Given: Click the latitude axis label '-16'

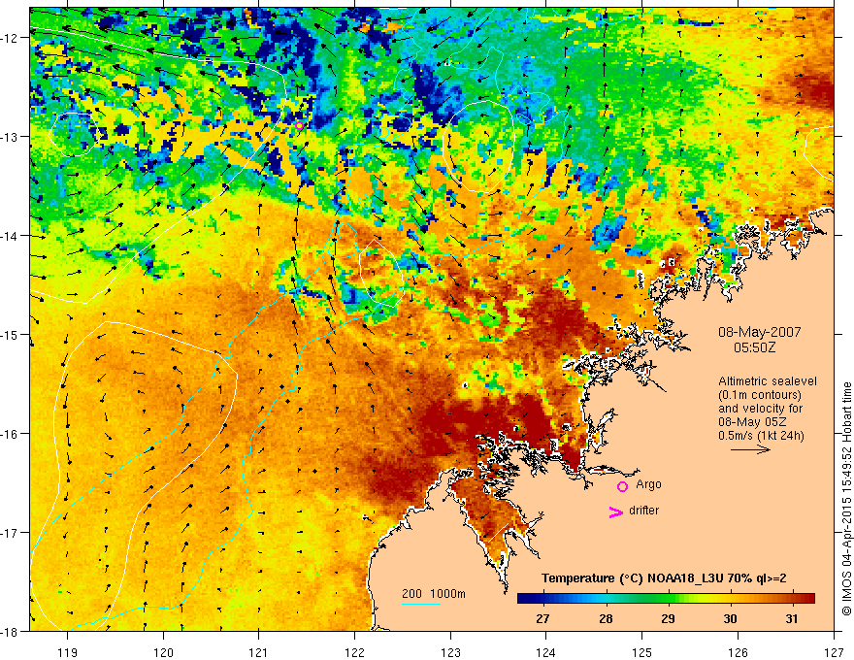Looking at the screenshot, I should [10, 434].
